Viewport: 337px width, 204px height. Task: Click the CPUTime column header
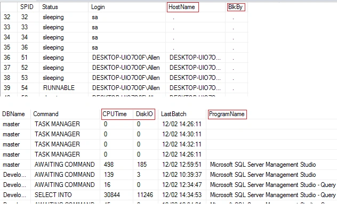[115, 114]
